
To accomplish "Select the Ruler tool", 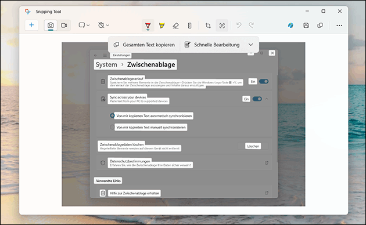I will click(x=189, y=26).
